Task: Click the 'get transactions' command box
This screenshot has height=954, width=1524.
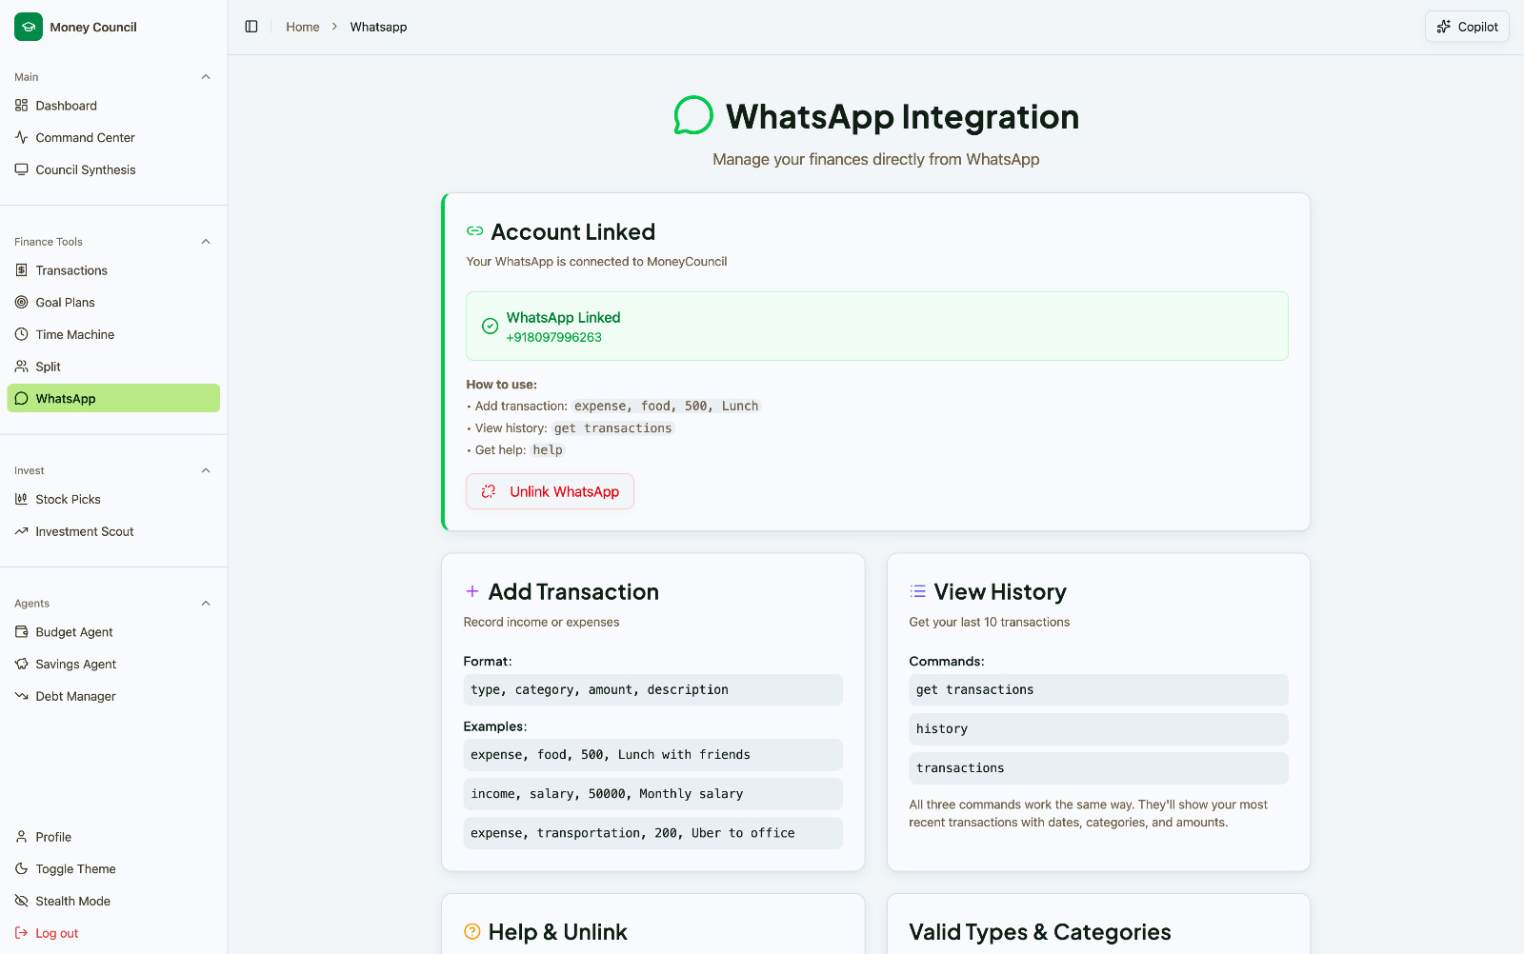Action: coord(1098,690)
